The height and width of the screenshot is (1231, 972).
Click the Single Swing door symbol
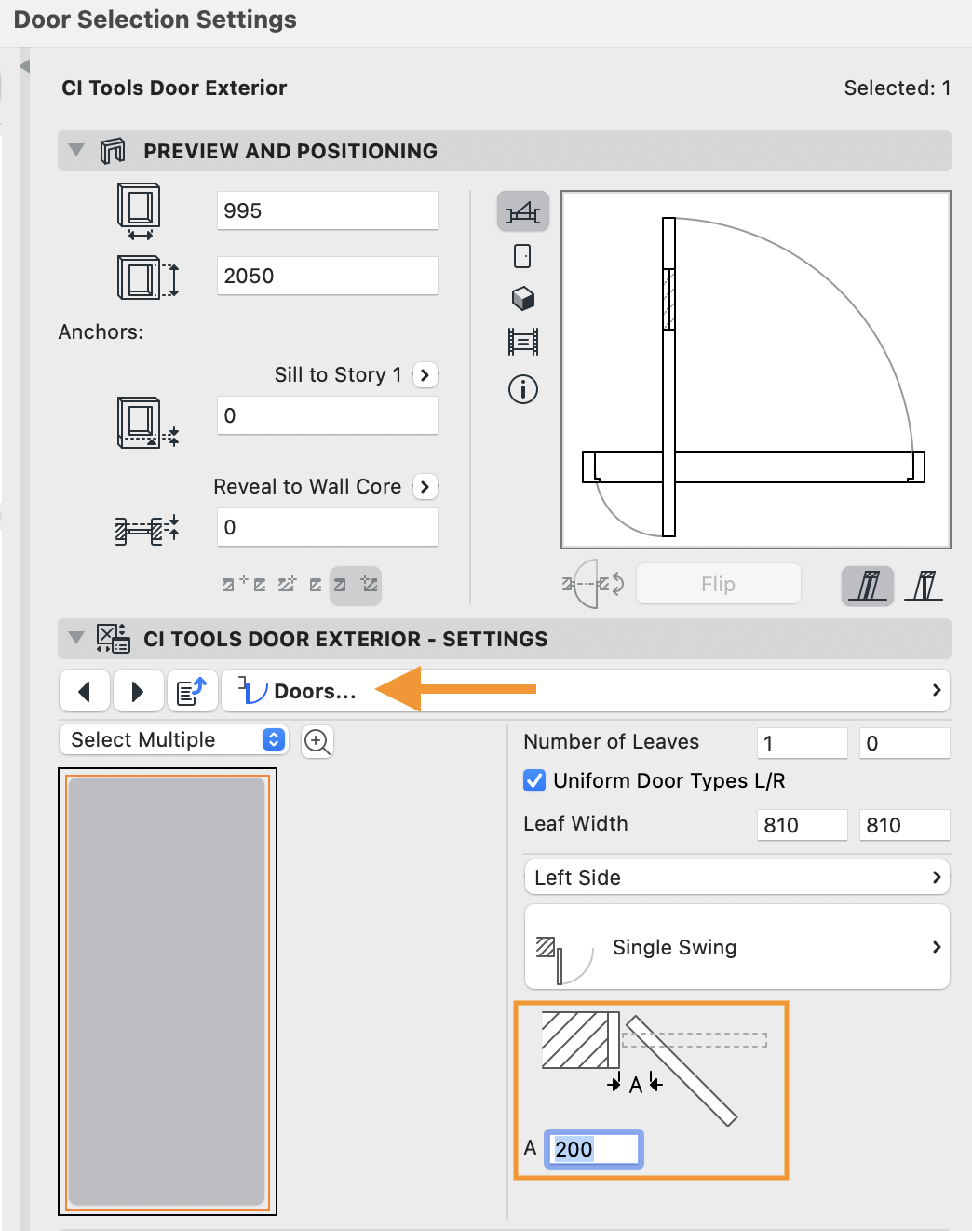point(564,959)
